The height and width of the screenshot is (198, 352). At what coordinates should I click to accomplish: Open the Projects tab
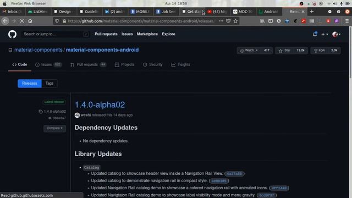pyautogui.click(x=124, y=65)
